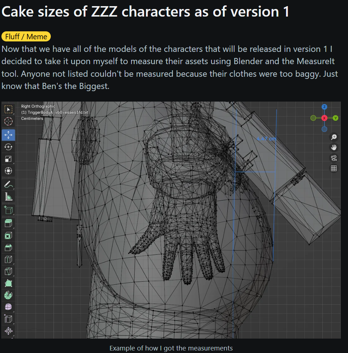Click the 'Centimeters' unit label
348x353 pixels.
tap(32, 119)
